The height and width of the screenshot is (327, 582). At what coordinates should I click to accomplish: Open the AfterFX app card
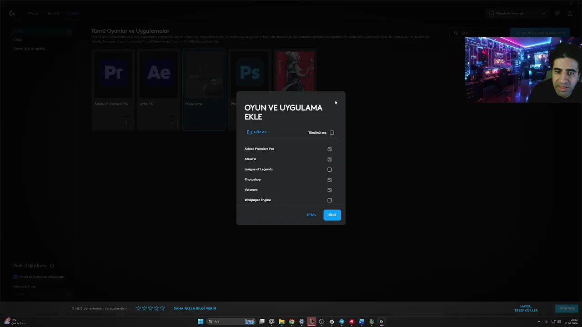[x=159, y=90]
